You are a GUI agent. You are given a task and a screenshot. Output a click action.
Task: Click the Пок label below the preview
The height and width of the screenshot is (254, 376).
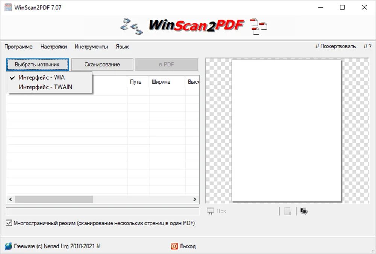[221, 211]
